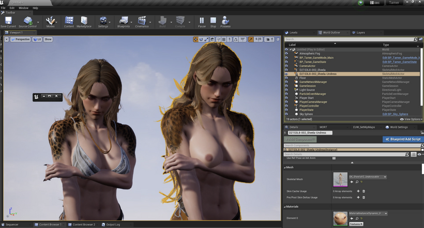424x228 pixels.
Task: Expand the View Options dropdown in outliner
Action: (412, 119)
